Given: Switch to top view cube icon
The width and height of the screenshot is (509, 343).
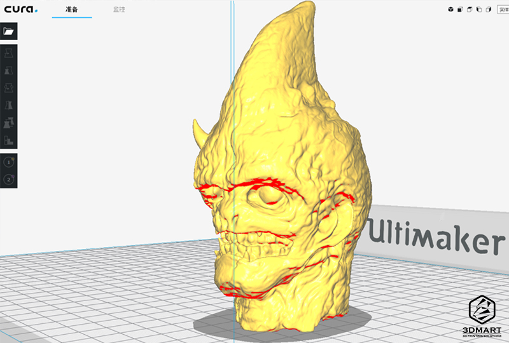Looking at the screenshot, I should click(470, 10).
